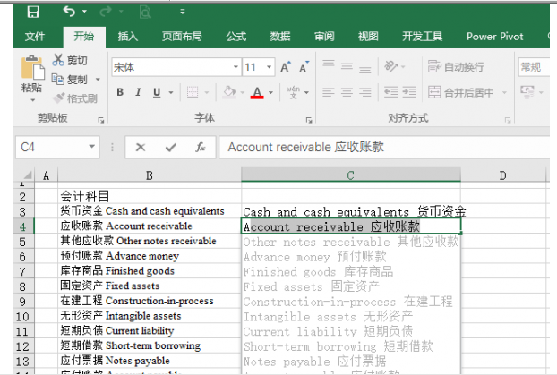Viewport: 557px width, 375px height.
Task: Click the align left icon
Action: [329, 92]
